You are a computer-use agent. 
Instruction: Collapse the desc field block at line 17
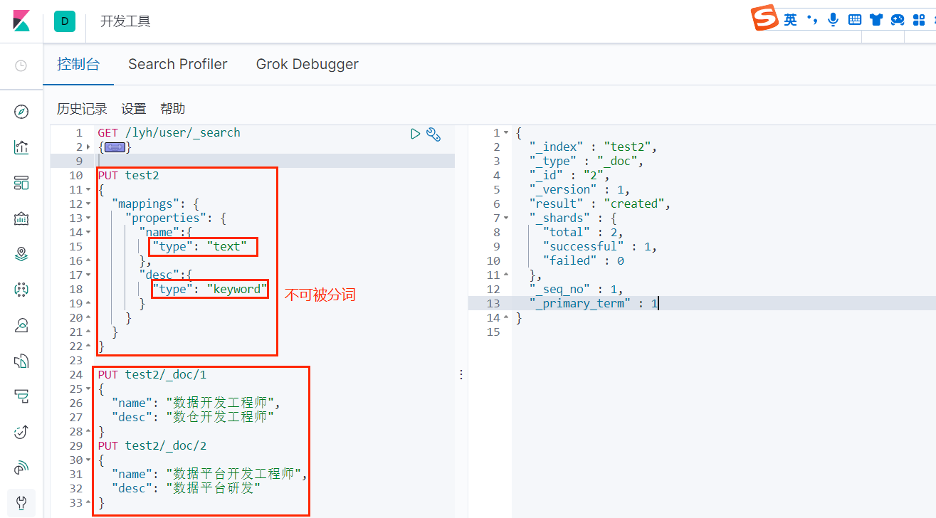88,275
